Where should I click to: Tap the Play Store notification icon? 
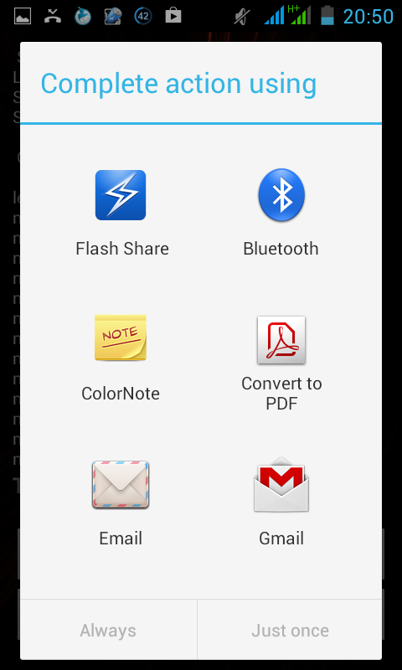tap(173, 16)
